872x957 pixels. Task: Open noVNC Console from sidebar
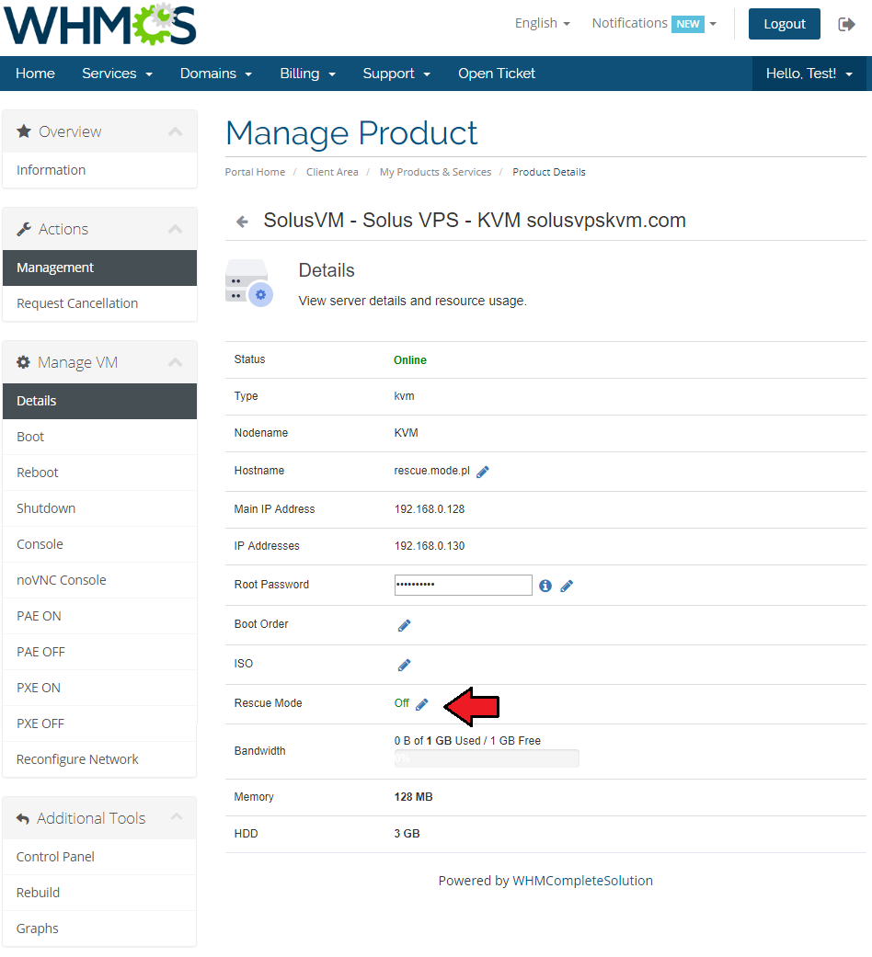coord(99,580)
